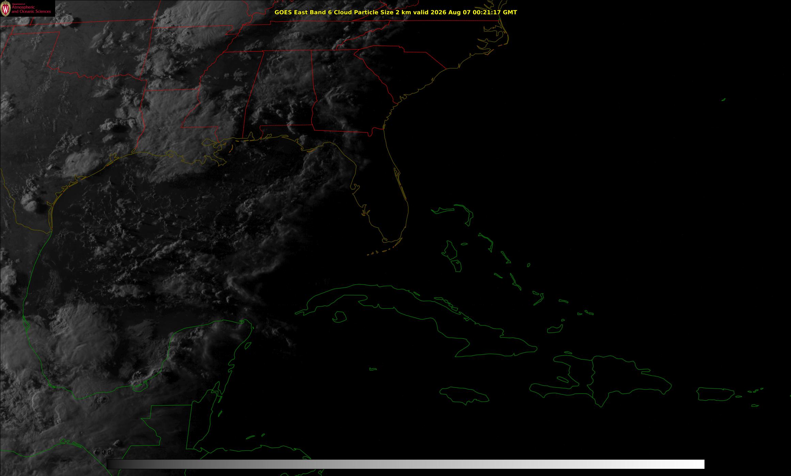
Task: Click the grayscale color bar legend
Action: 405,464
